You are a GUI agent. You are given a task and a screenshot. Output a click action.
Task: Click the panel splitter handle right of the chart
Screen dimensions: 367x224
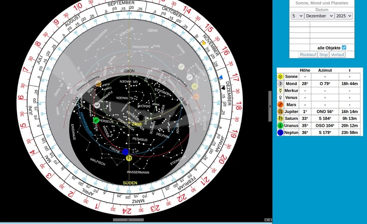[270, 106]
